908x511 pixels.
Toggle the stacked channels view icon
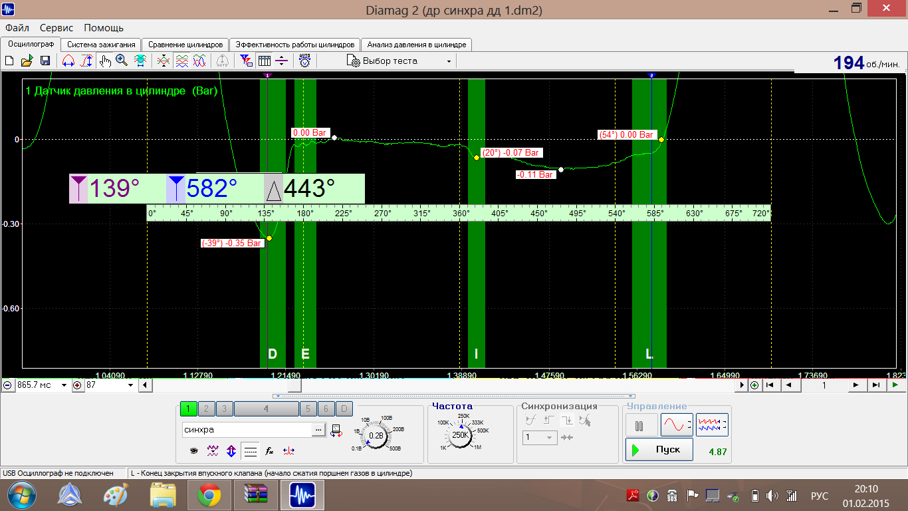click(181, 61)
